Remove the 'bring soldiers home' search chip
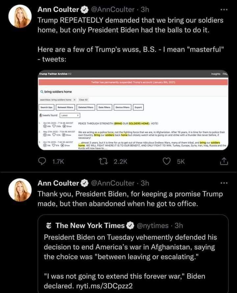237x293 pixels. coord(74,99)
